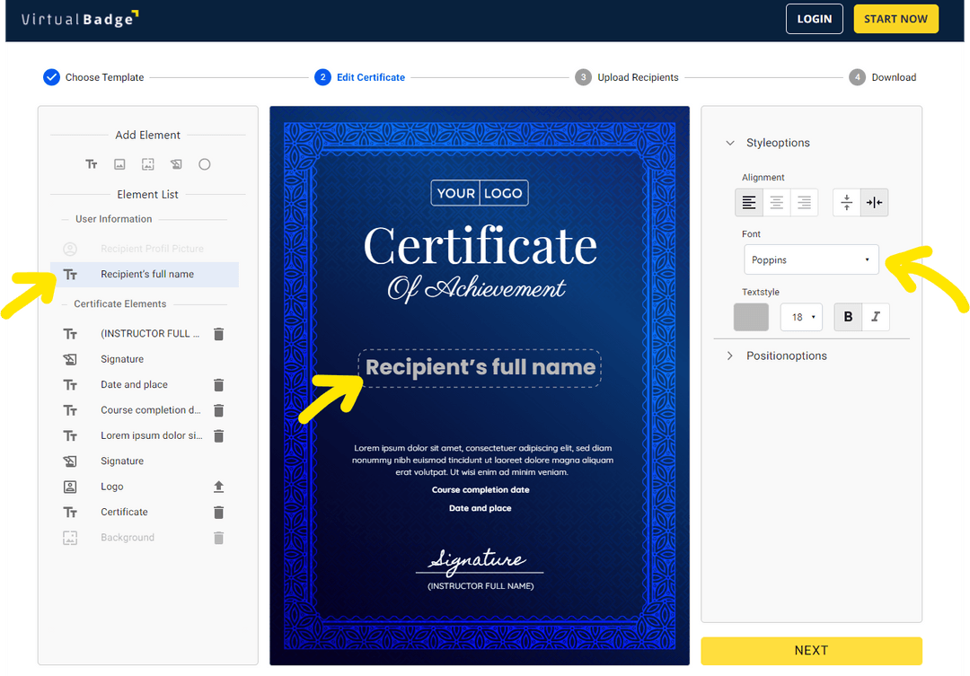Select the framed image element icon
Screen dimensions: 970x676
pos(147,164)
